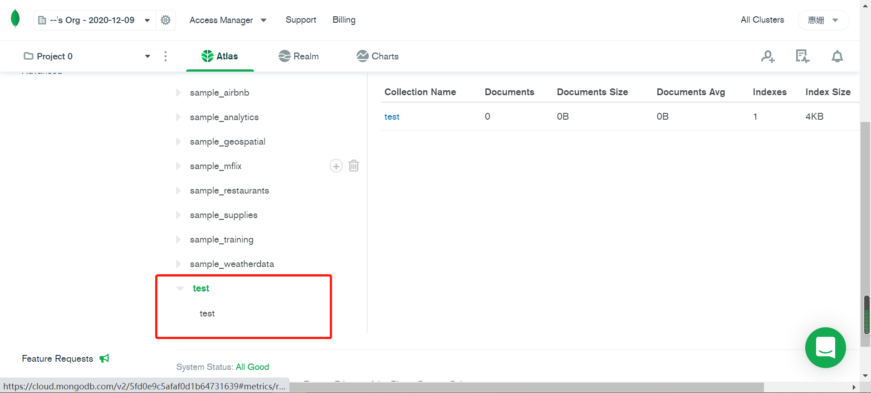Open the Support menu

pyautogui.click(x=301, y=19)
